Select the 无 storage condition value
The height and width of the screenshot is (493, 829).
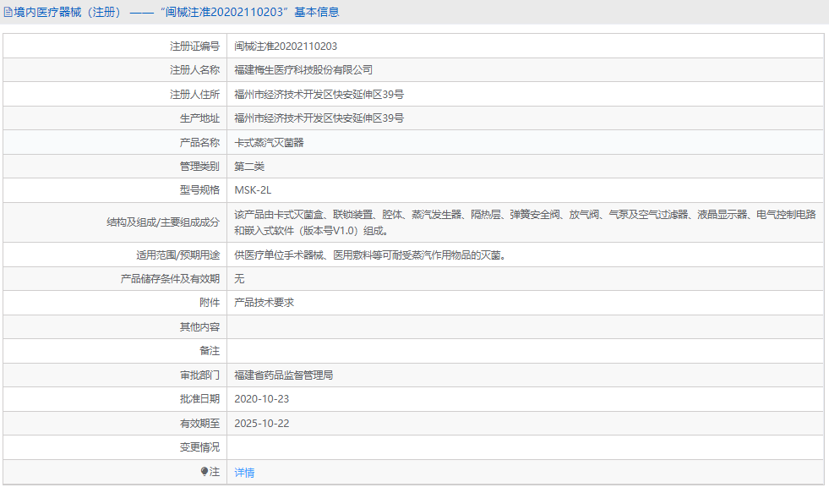239,279
